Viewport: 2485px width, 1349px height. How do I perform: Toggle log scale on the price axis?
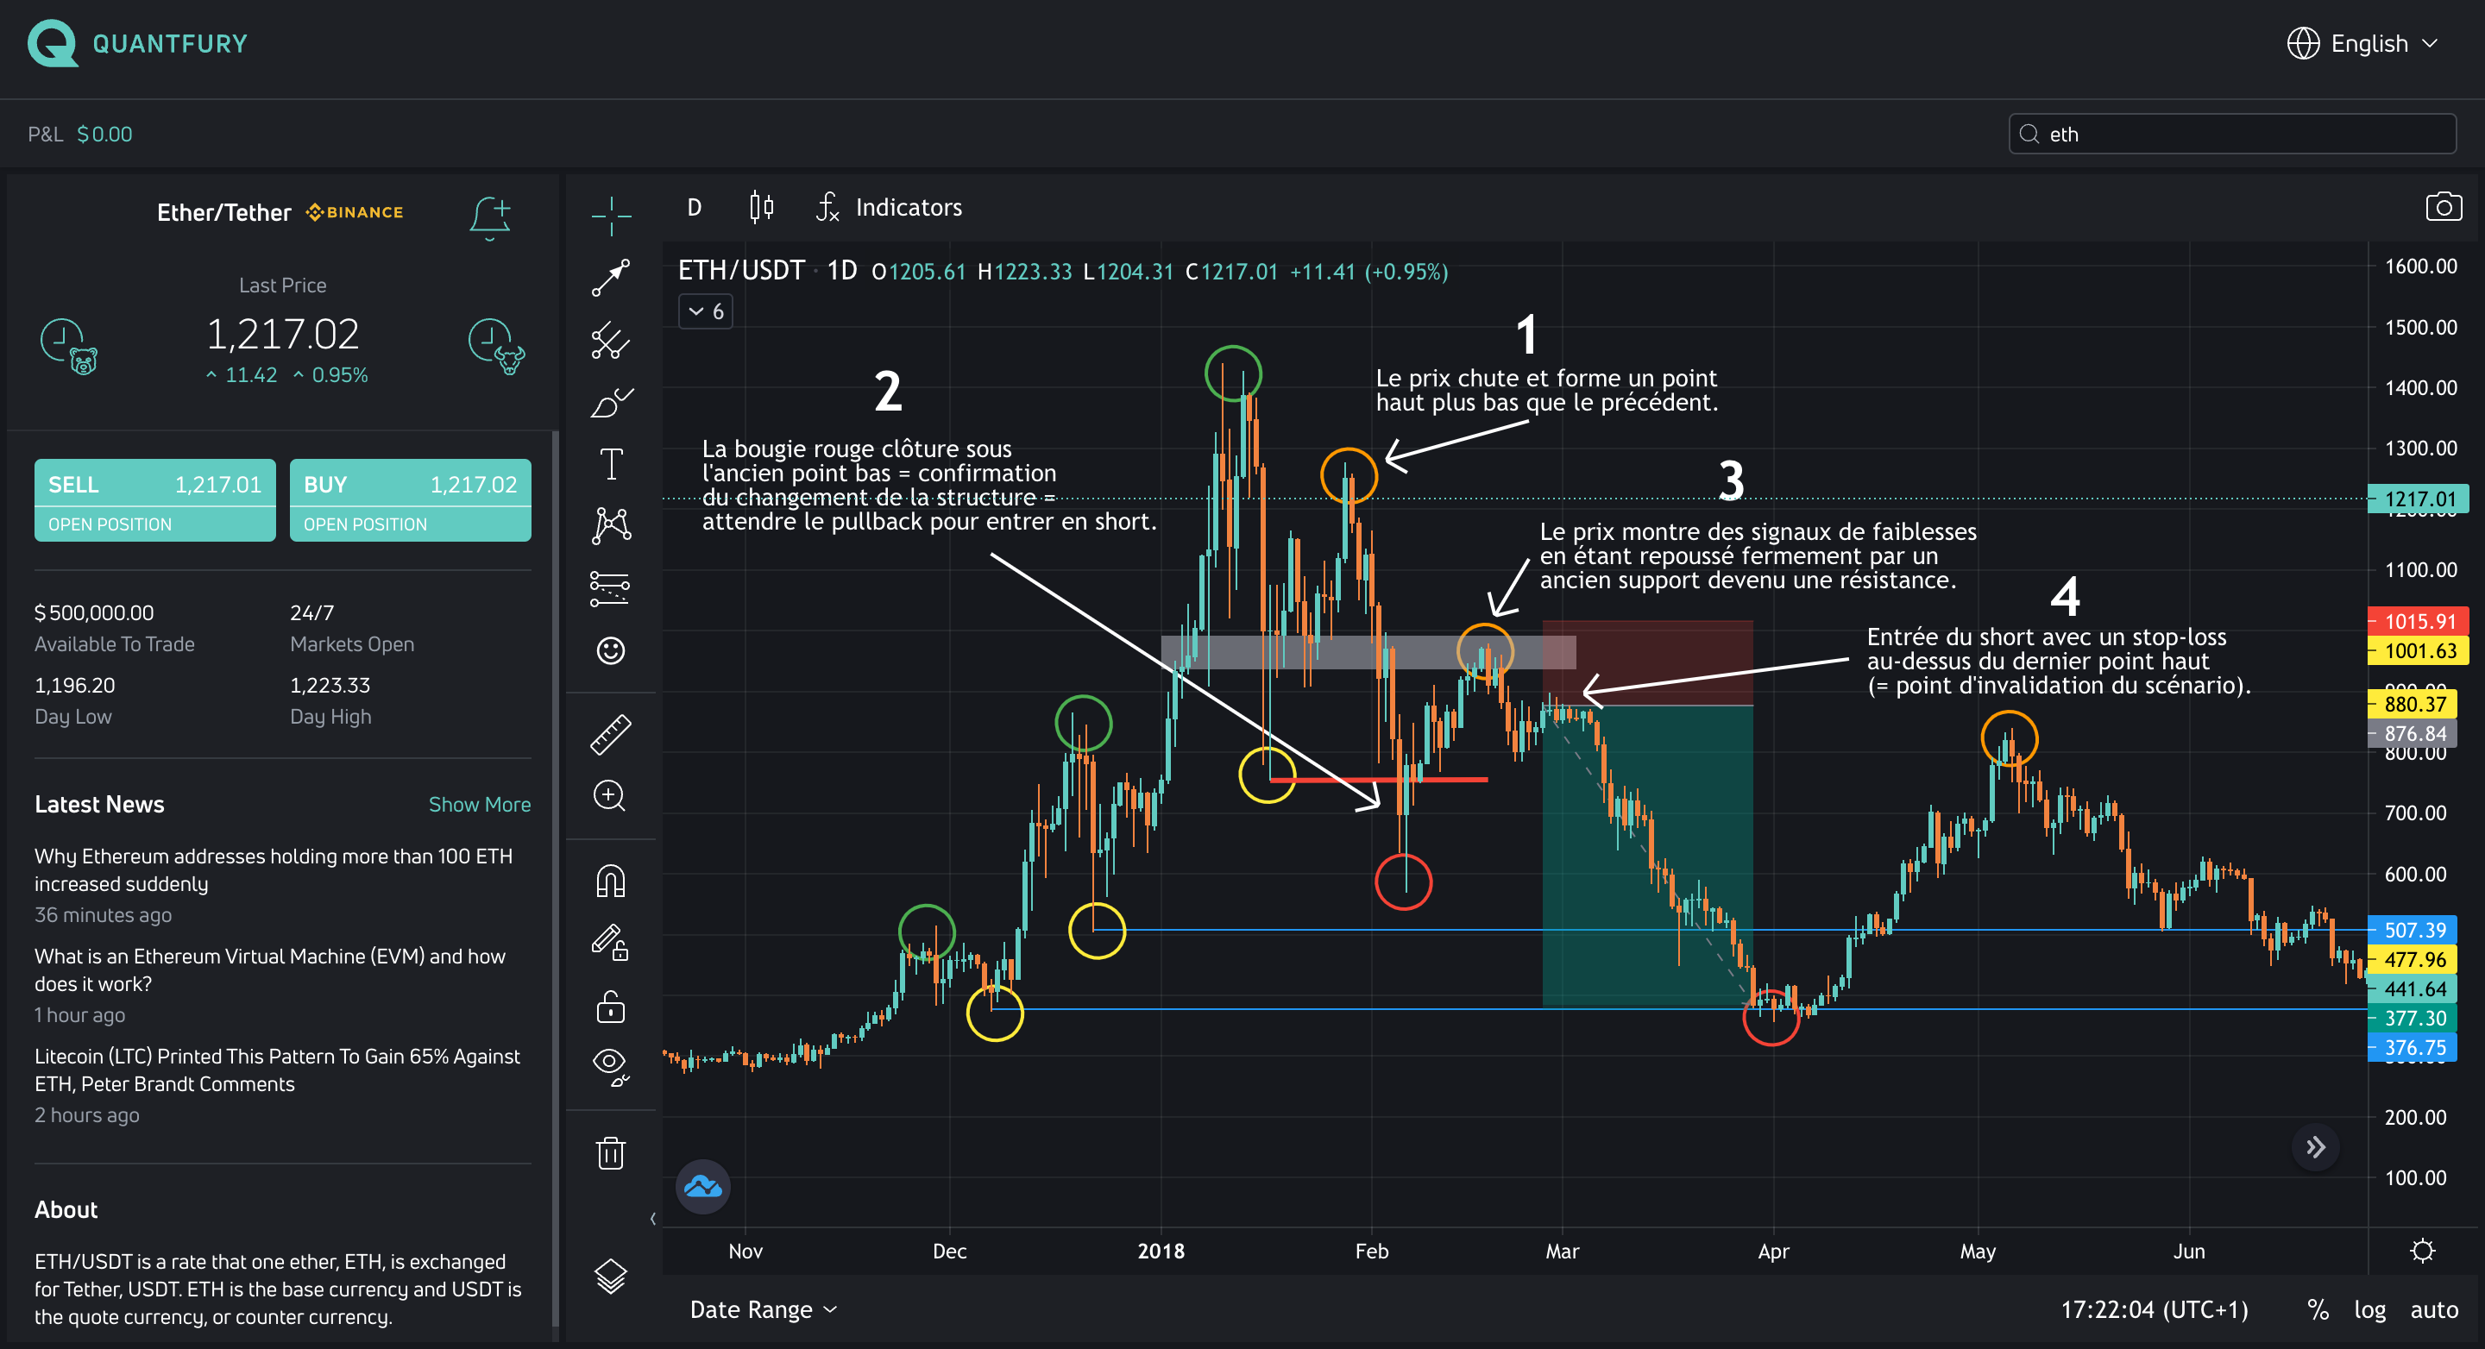(x=2371, y=1308)
